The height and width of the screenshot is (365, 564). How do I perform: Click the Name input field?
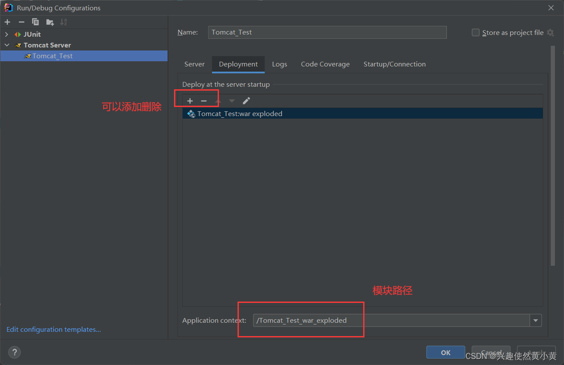pyautogui.click(x=327, y=32)
